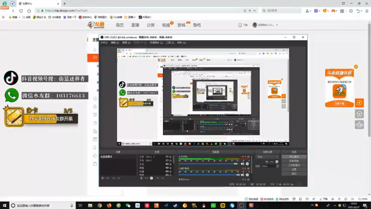Close the Douyu streaming companion ad
The image size is (371, 209).
point(356,67)
